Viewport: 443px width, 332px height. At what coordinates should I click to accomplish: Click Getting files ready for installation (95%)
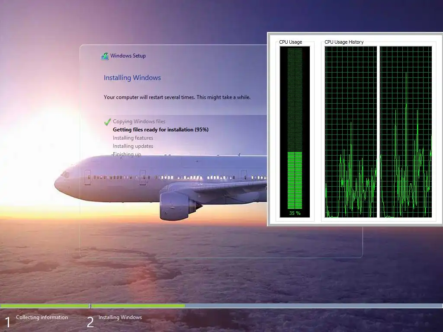pyautogui.click(x=161, y=130)
